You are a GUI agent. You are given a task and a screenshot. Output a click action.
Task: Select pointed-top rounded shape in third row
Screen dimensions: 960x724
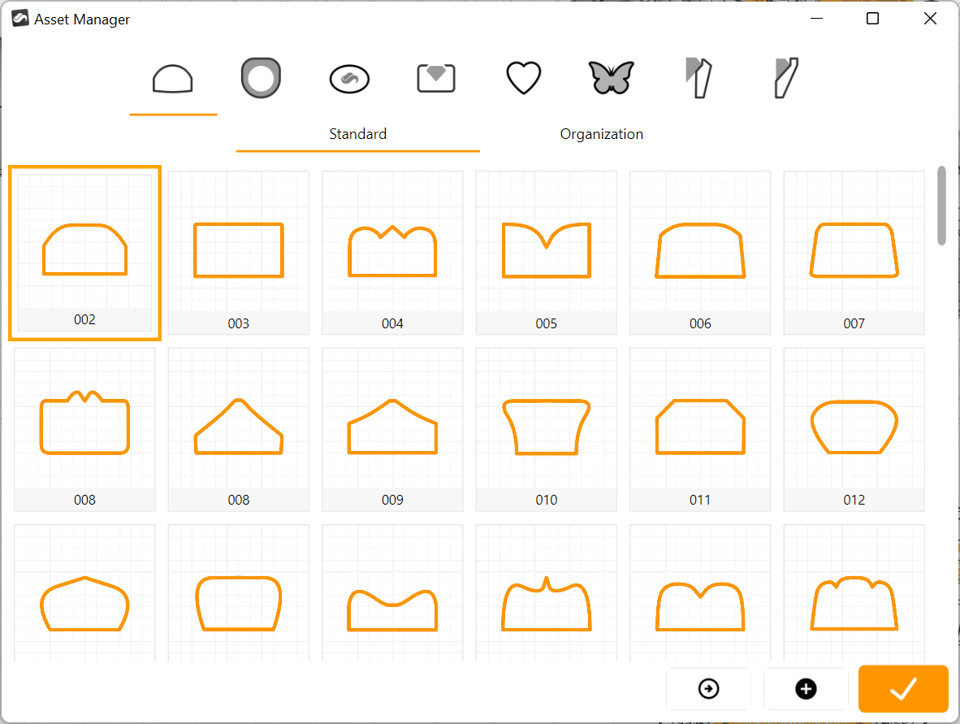(x=84, y=593)
